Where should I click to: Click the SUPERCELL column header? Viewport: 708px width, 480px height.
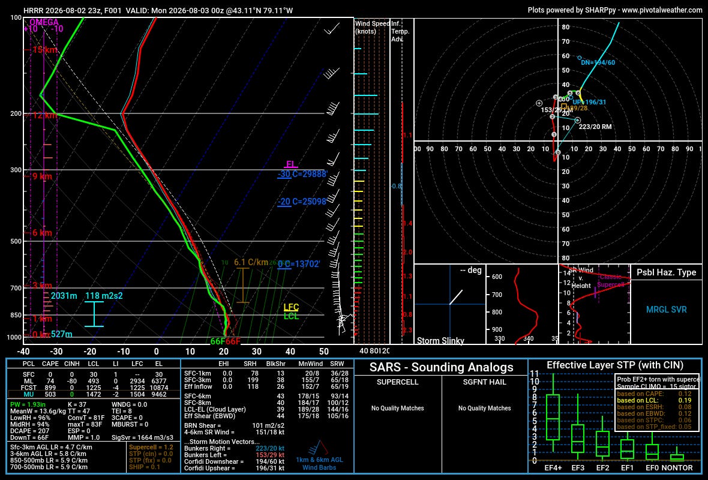tap(397, 382)
